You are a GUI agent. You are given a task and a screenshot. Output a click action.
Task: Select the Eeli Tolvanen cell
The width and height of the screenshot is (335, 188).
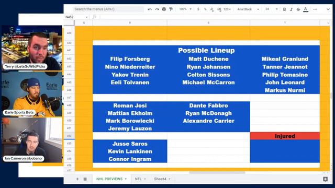pyautogui.click(x=130, y=83)
